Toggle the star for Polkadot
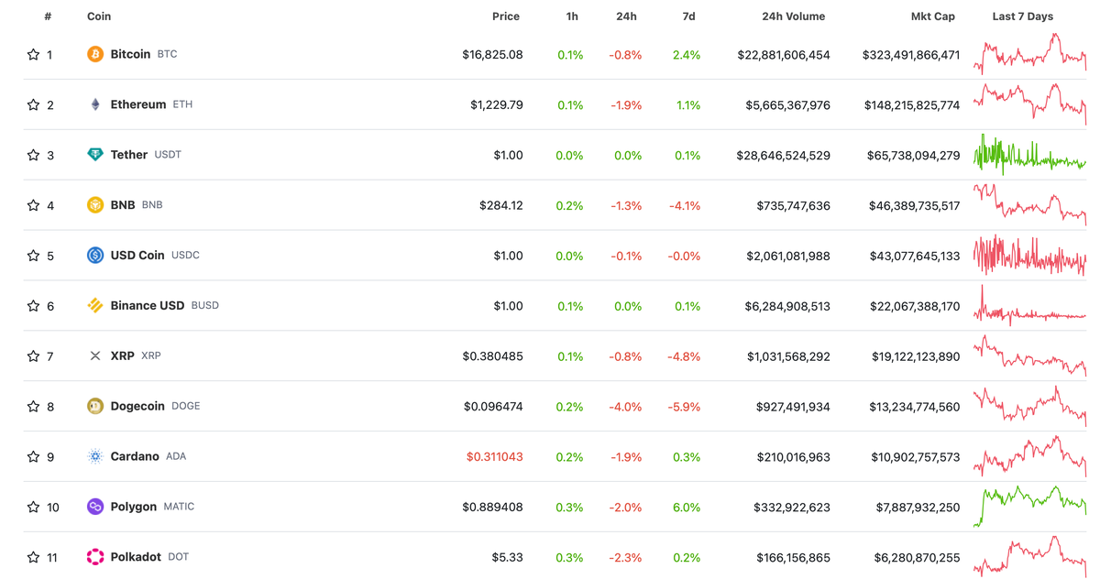1100x579 pixels. pos(33,557)
